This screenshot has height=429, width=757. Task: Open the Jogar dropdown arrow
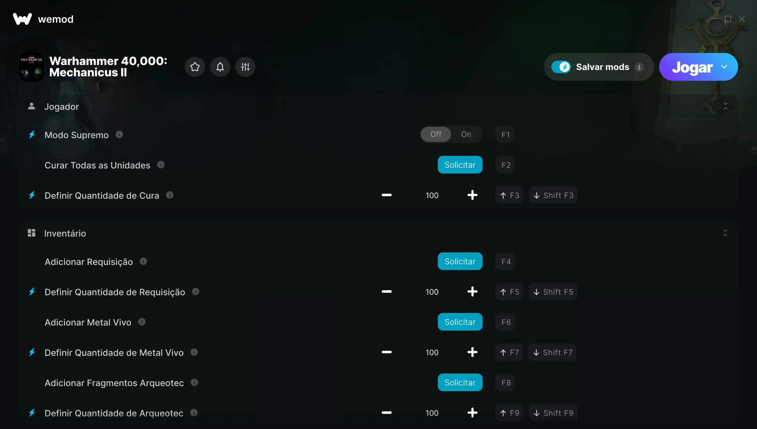click(x=724, y=67)
